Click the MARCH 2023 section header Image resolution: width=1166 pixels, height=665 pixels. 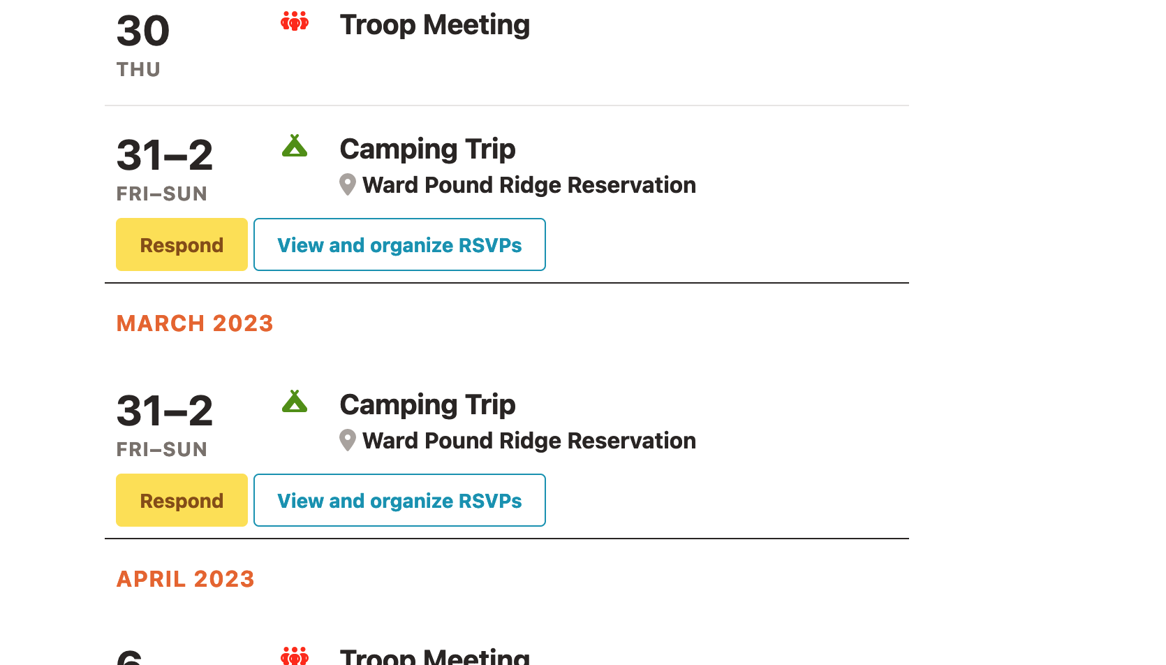tap(195, 323)
